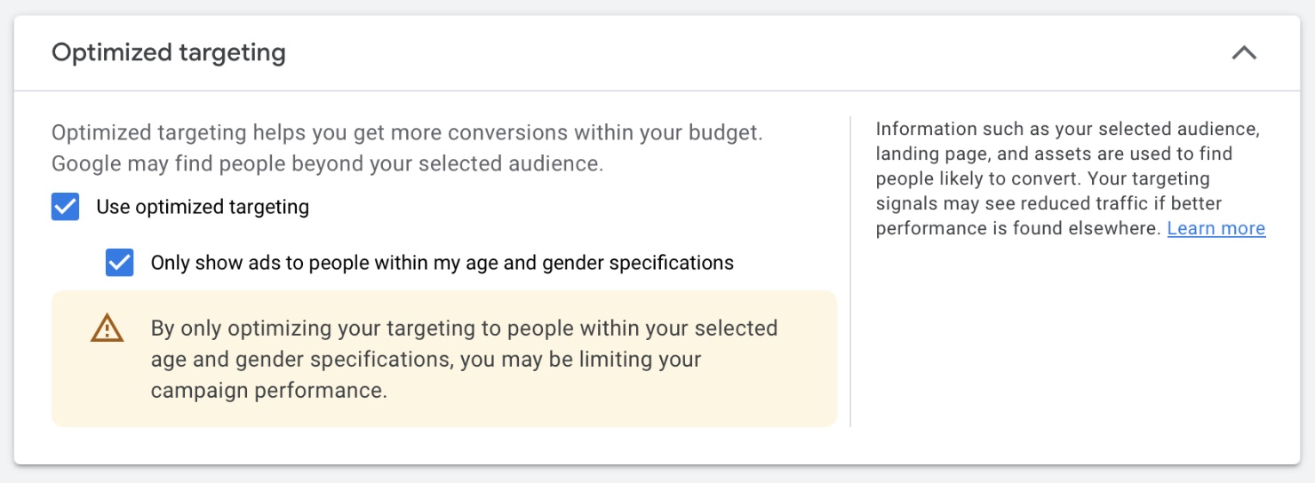Click the 'Information such as your selected audience' paragraph
This screenshot has width=1315, height=483.
click(x=1071, y=178)
